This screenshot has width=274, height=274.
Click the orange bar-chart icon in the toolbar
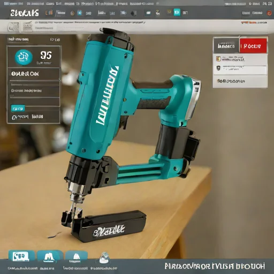(49, 13)
